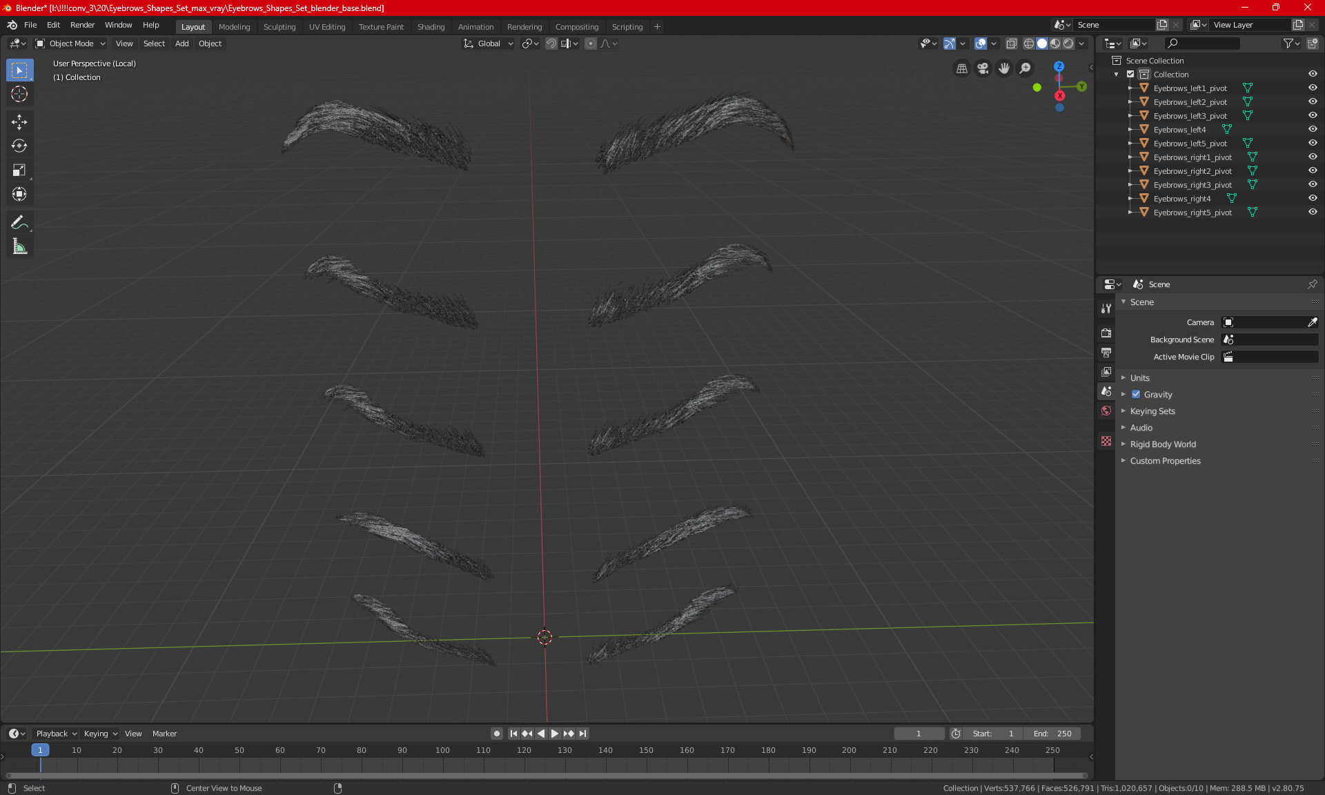Select the Transform tool
This screenshot has height=795, width=1325.
[19, 194]
